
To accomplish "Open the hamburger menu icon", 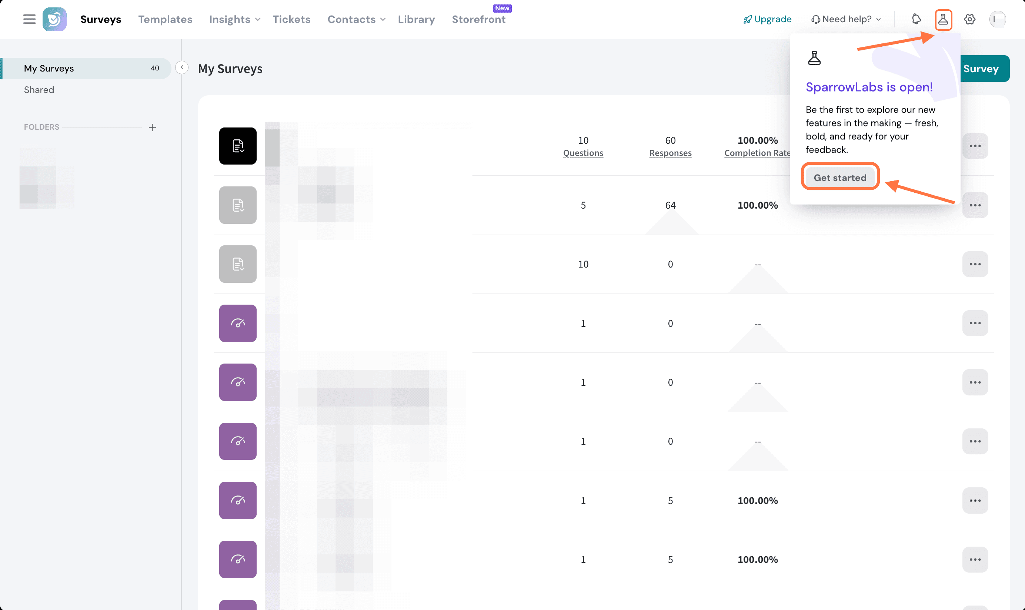I will coord(29,19).
